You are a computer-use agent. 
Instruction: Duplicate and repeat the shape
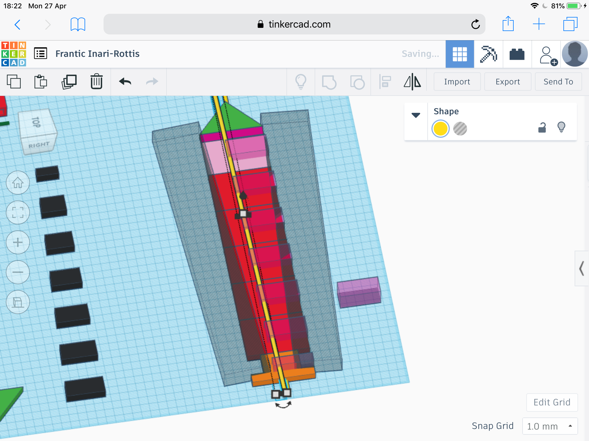[x=69, y=82]
